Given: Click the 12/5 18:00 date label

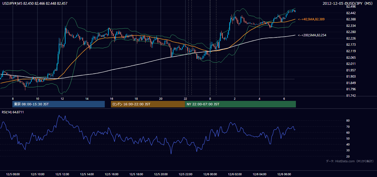Looking at the screenshot, I should [136, 174].
